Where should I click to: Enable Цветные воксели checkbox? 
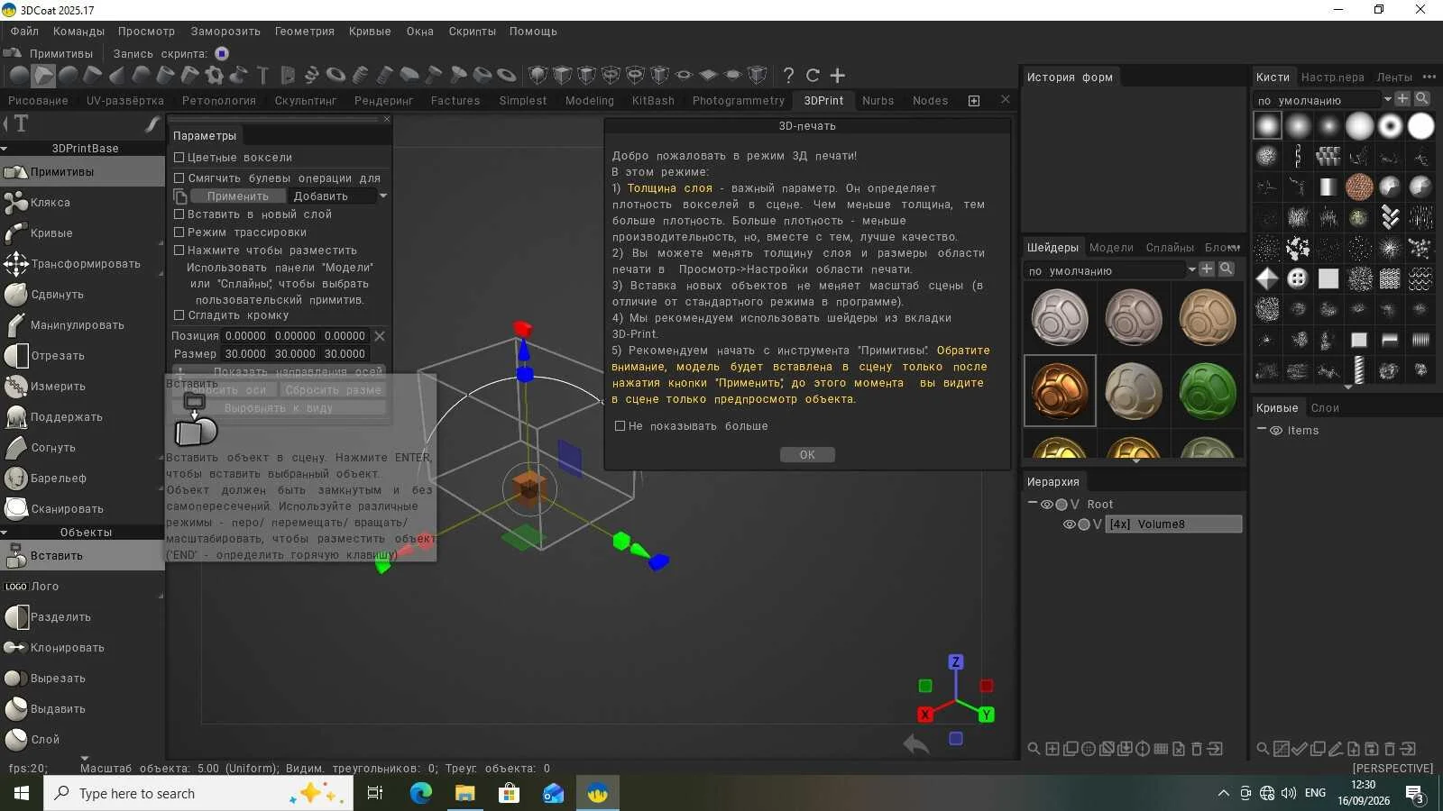pos(179,158)
